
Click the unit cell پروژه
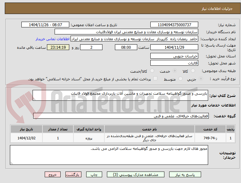[x=89, y=138]
